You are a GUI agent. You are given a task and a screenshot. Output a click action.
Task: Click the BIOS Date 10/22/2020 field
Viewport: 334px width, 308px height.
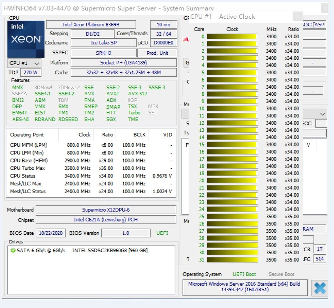(50, 233)
